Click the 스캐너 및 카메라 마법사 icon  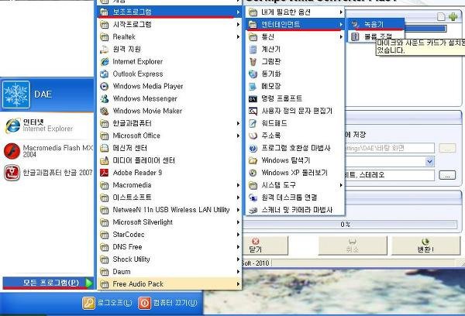(253, 210)
